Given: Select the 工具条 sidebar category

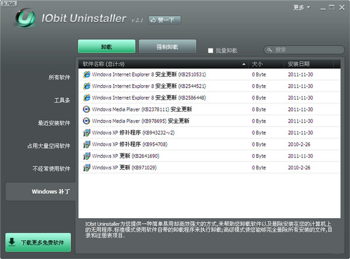Looking at the screenshot, I should tap(62, 100).
